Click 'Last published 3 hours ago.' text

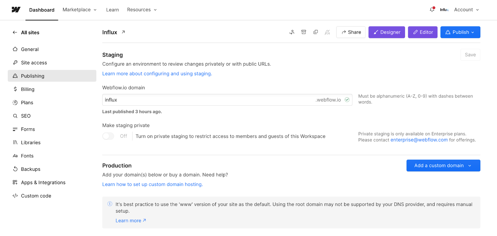[x=132, y=112]
